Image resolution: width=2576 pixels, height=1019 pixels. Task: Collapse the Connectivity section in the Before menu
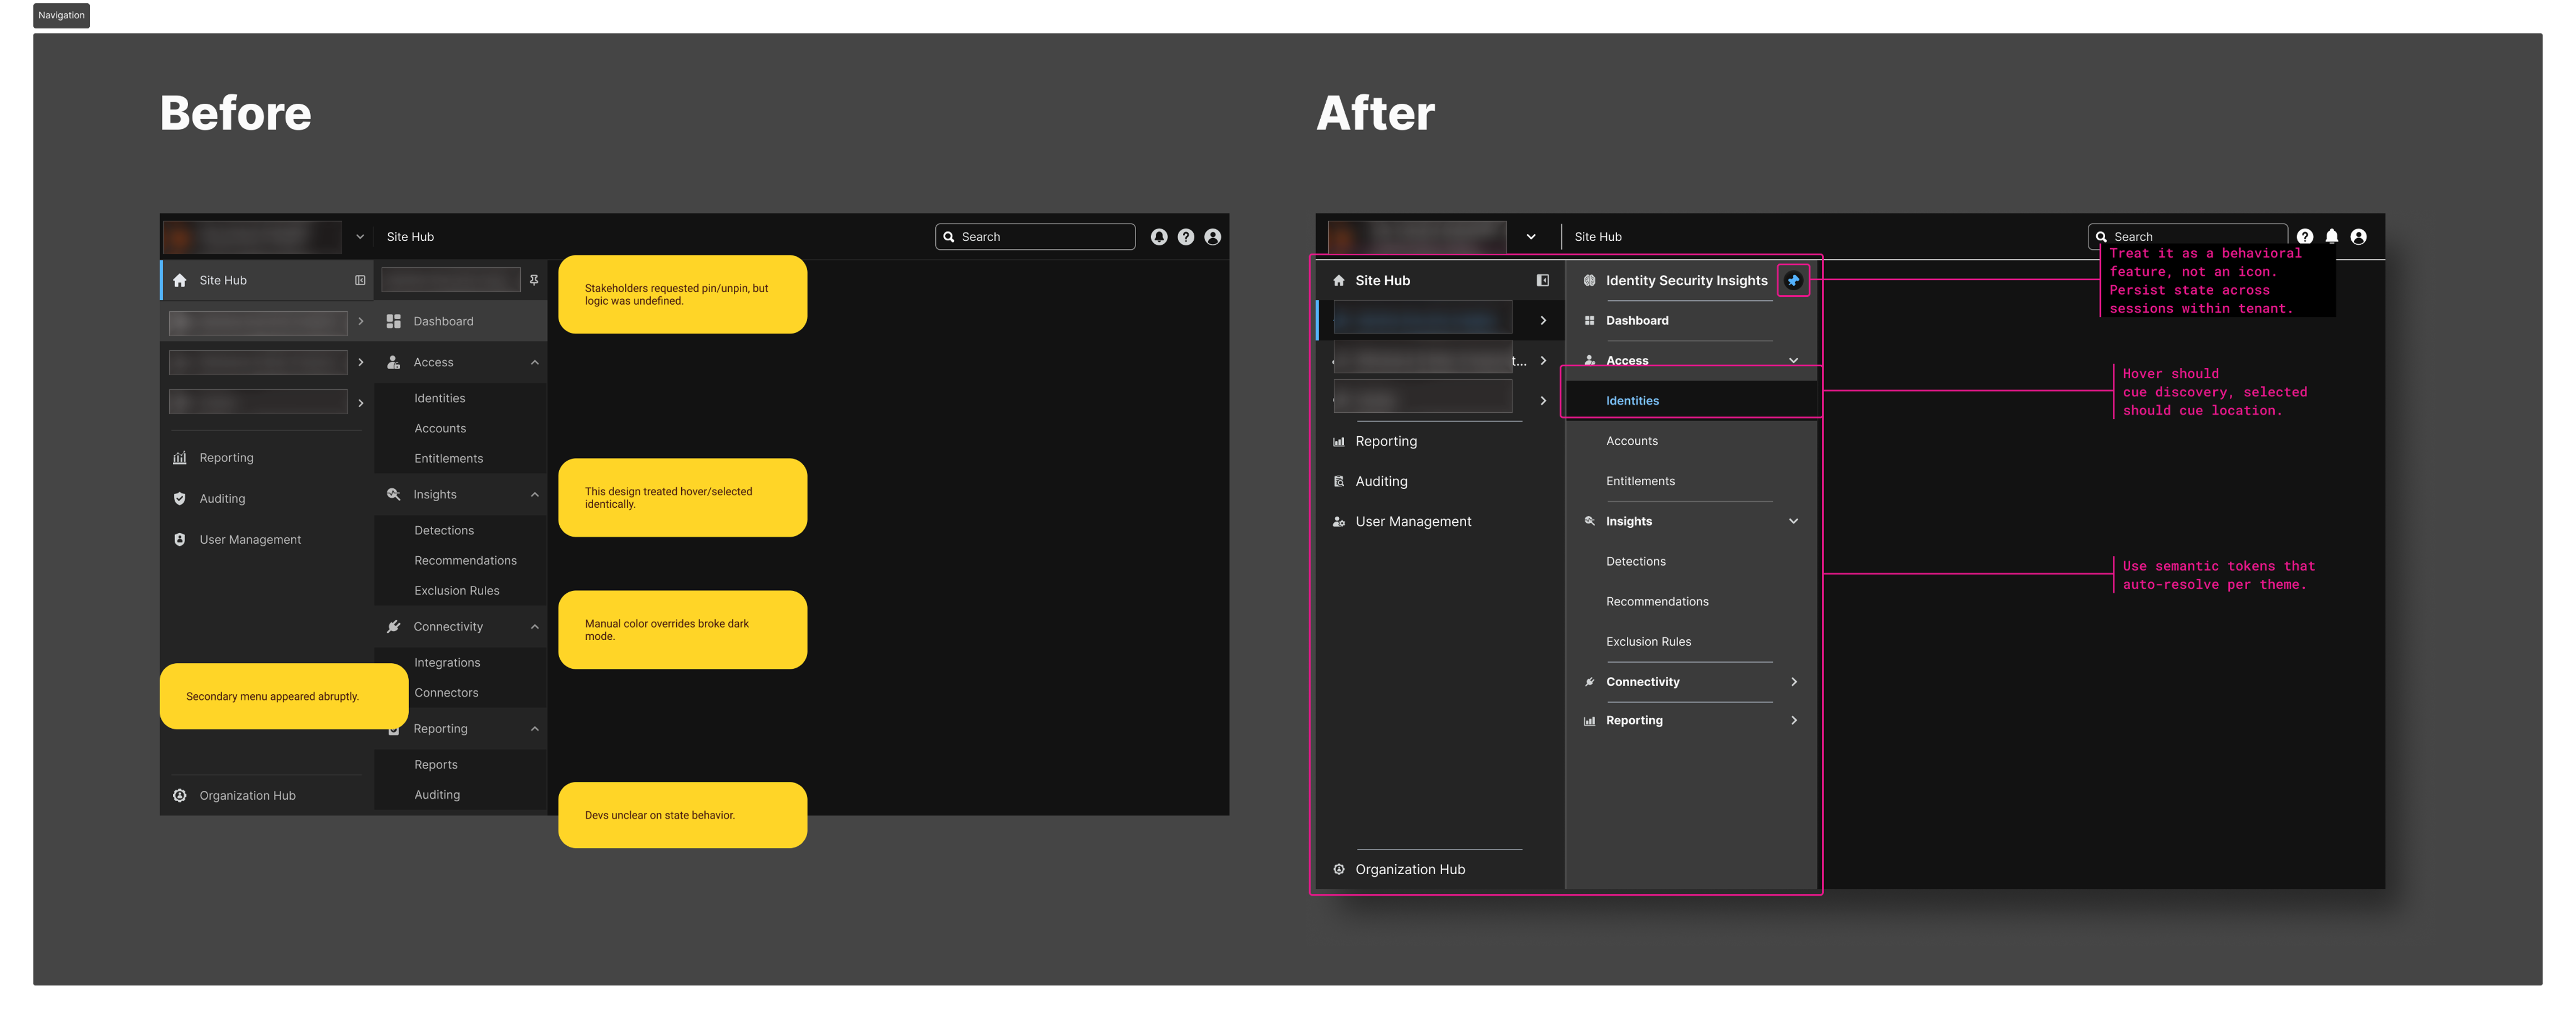click(535, 627)
